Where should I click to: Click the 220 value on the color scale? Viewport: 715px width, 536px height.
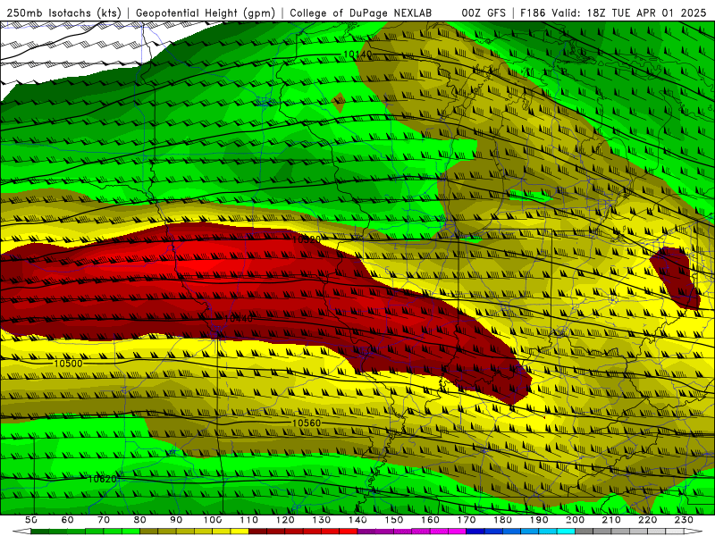647,520
